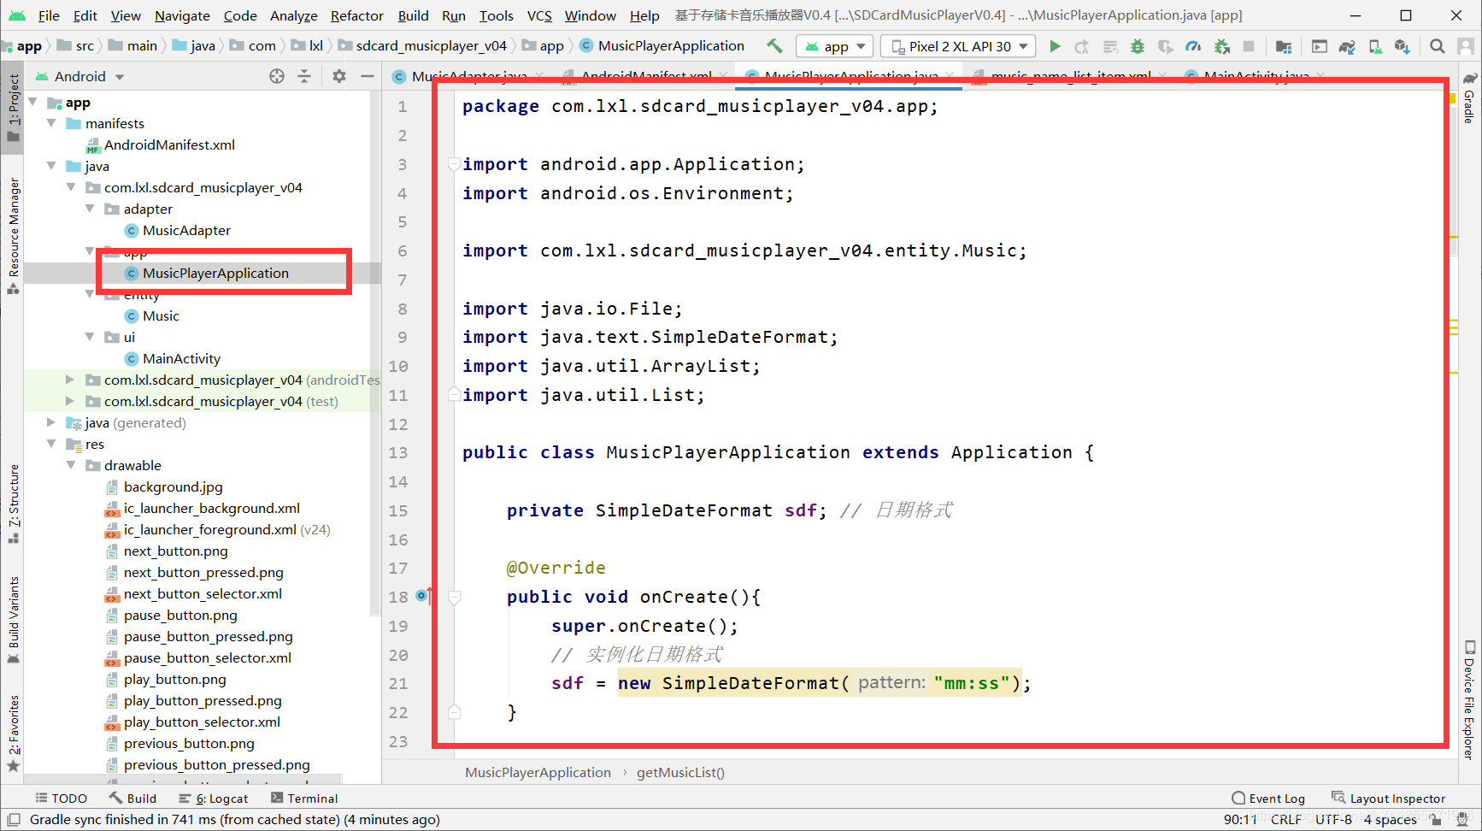Open the Layout Inspector

coord(1389,799)
